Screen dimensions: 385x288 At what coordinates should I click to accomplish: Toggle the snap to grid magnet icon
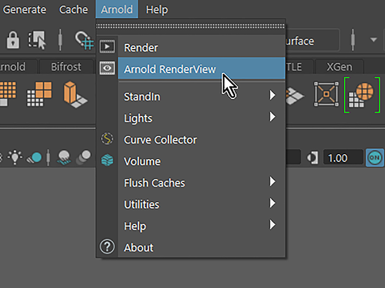tap(84, 40)
